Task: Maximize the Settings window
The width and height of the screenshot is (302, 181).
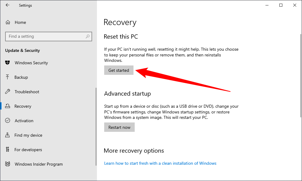Action: pos(281,5)
